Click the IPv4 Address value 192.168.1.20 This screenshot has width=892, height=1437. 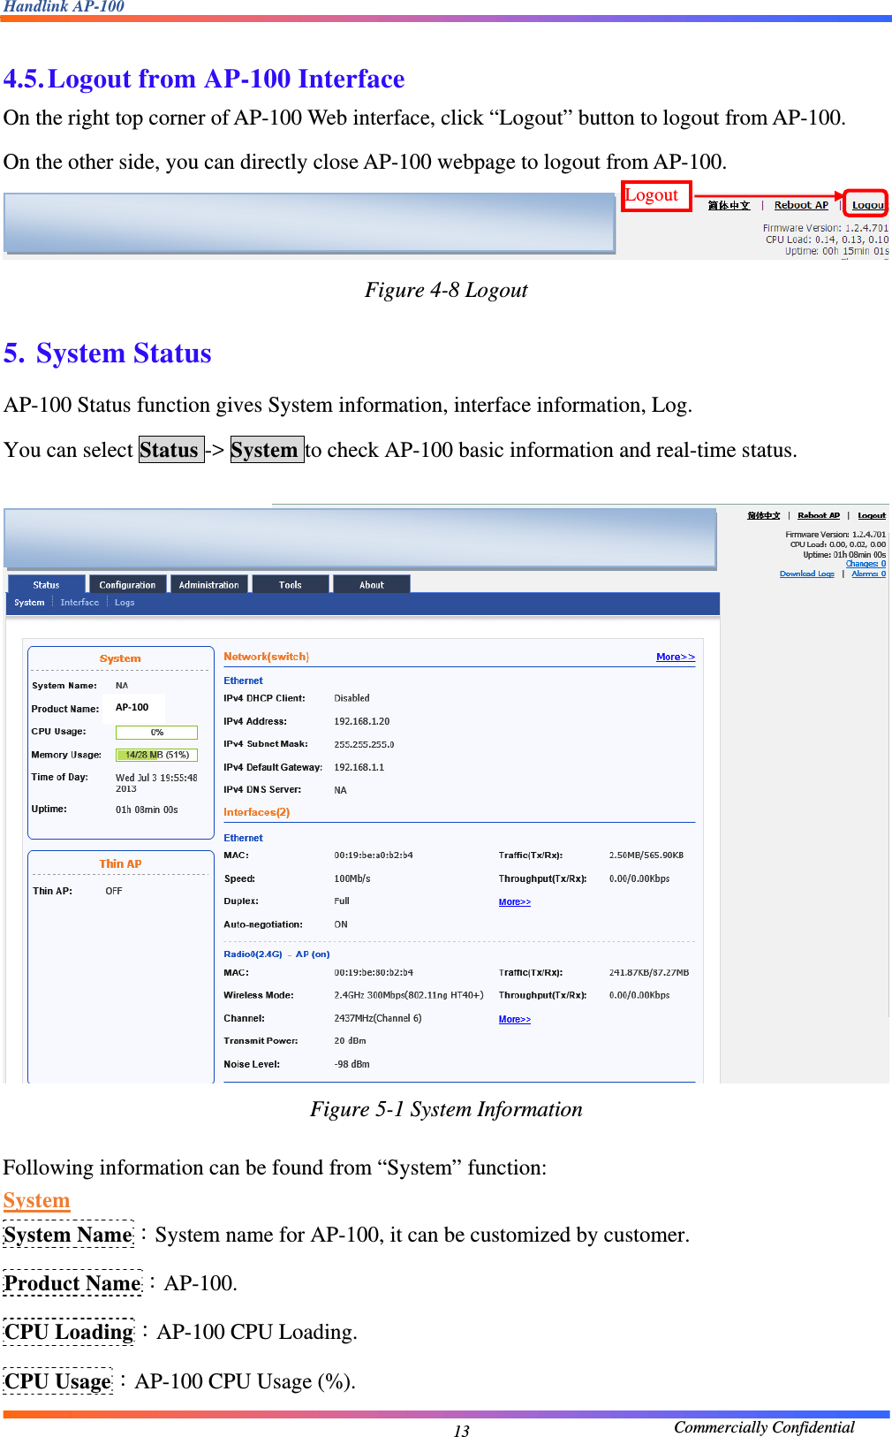pos(362,721)
